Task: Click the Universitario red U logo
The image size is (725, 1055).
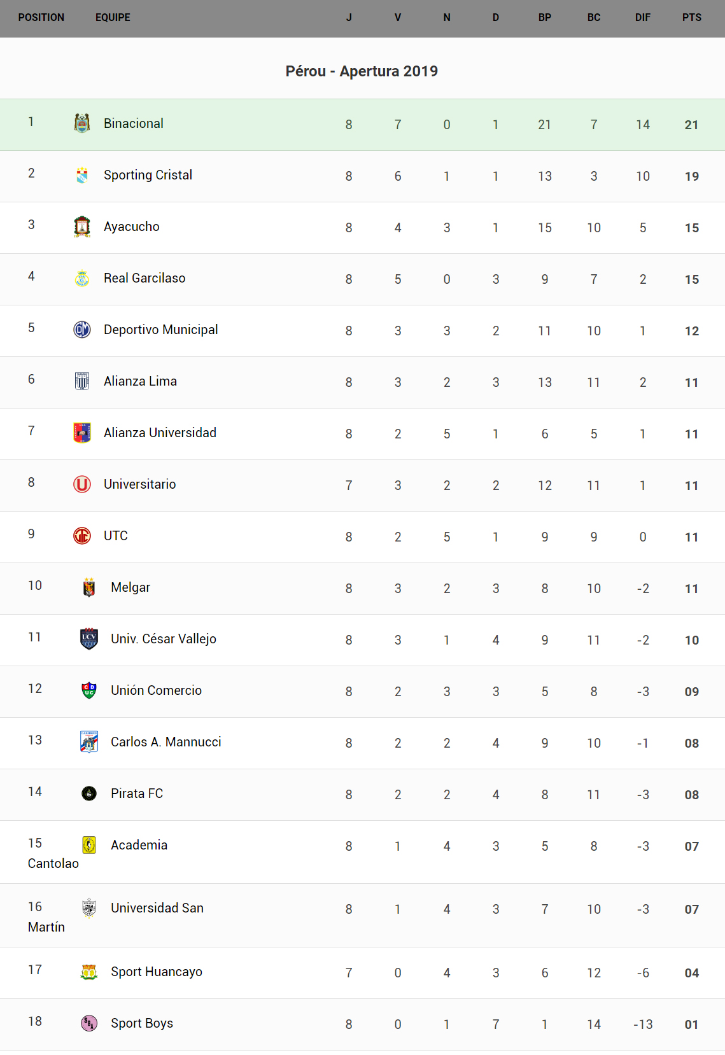Action: pyautogui.click(x=82, y=484)
